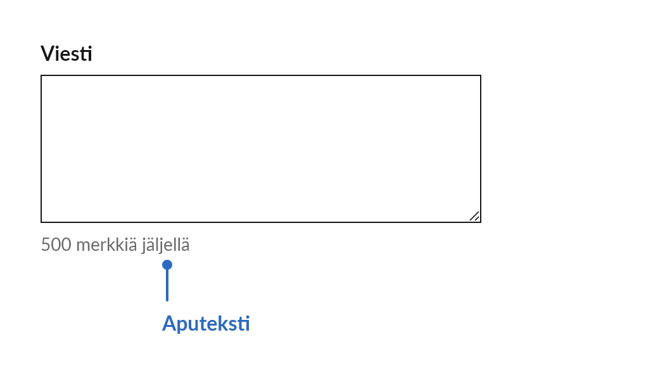
Task: Click the bottom border of the message box
Action: [261, 222]
